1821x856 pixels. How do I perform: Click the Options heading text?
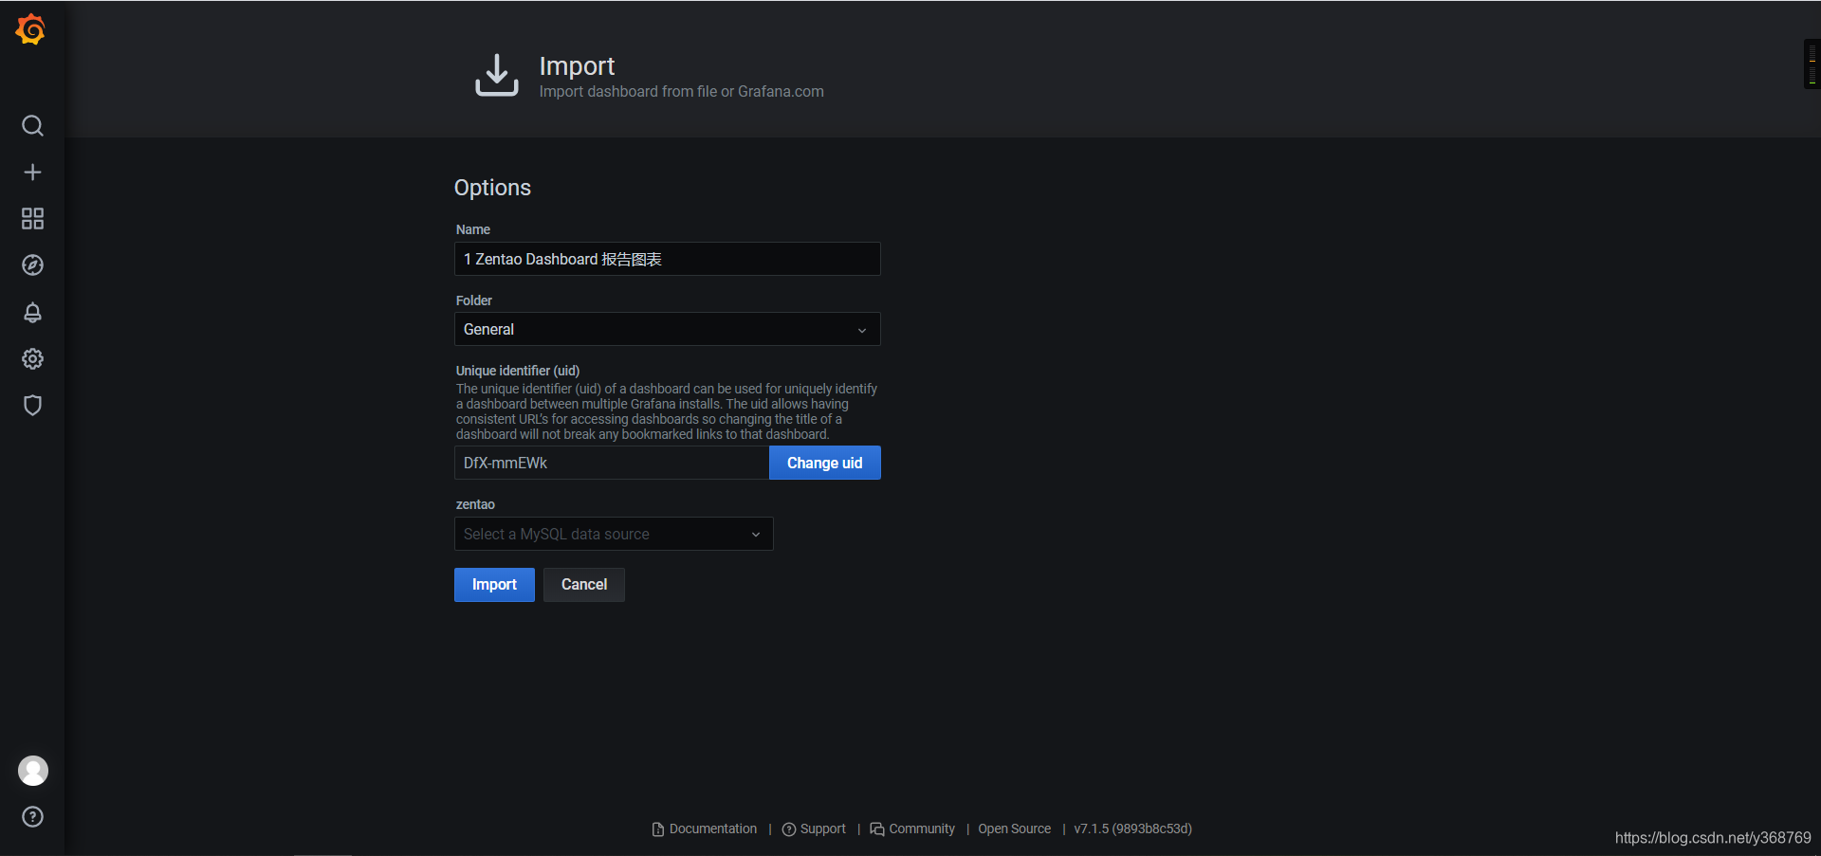point(492,188)
